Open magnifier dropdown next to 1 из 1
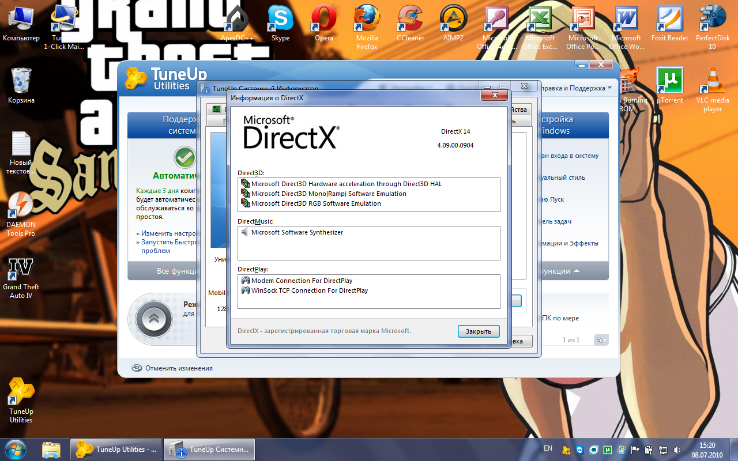Screen dimensions: 738x461 tap(602, 340)
